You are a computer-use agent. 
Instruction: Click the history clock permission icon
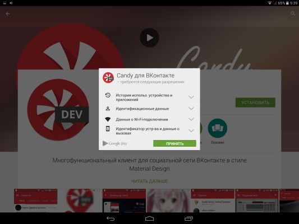pos(108,95)
